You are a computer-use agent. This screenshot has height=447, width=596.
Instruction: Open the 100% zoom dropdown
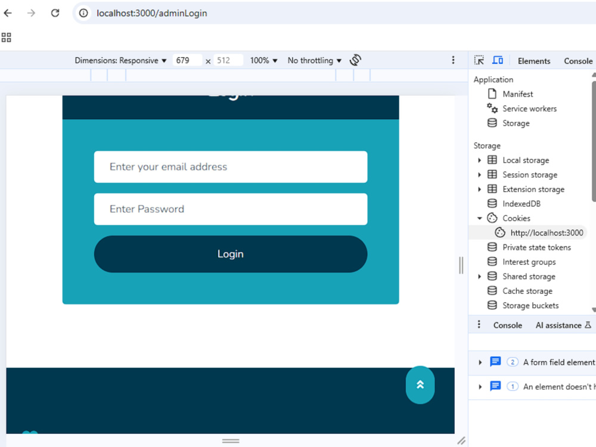click(x=264, y=60)
